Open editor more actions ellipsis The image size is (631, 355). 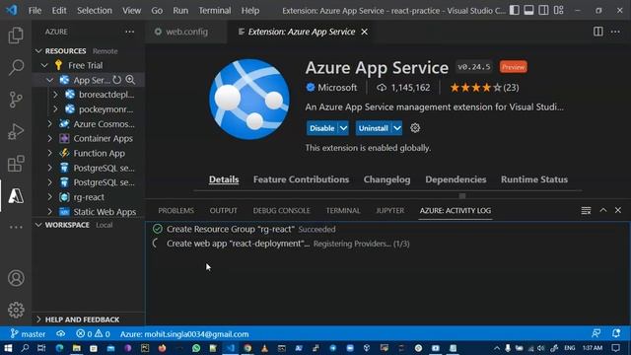click(615, 32)
